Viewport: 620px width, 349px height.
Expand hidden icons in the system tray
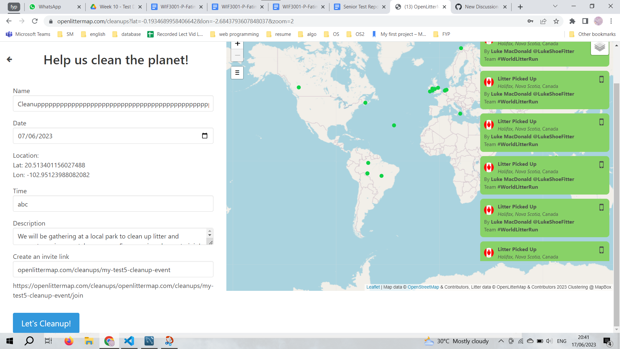pos(501,341)
